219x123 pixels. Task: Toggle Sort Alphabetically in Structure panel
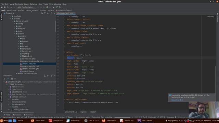click(4, 79)
